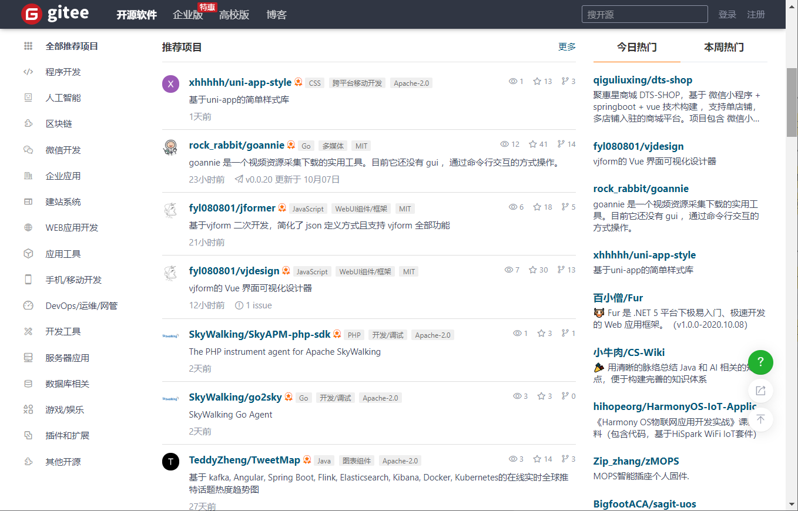Click the 登录 login link

pyautogui.click(x=727, y=14)
